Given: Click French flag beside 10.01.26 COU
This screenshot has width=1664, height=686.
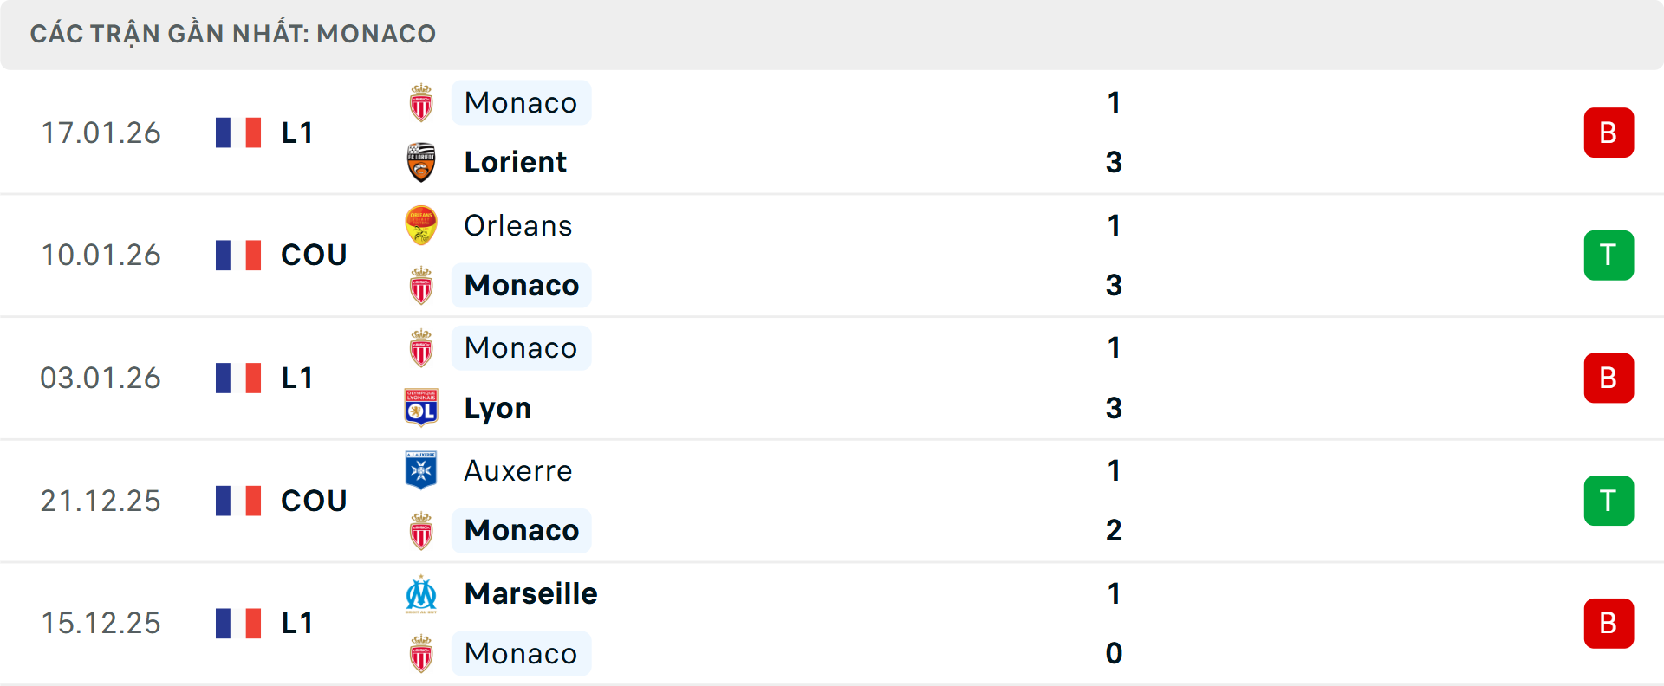Looking at the screenshot, I should click(238, 256).
